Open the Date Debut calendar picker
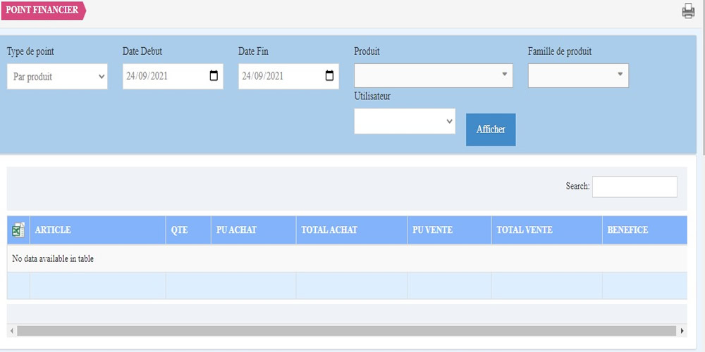The image size is (705, 352). point(214,76)
